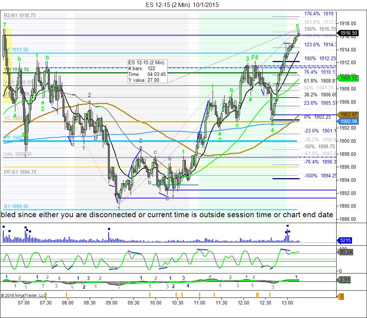Click the R2-R1 1918.75 pivot label
367x318 pixels.
click(20, 15)
